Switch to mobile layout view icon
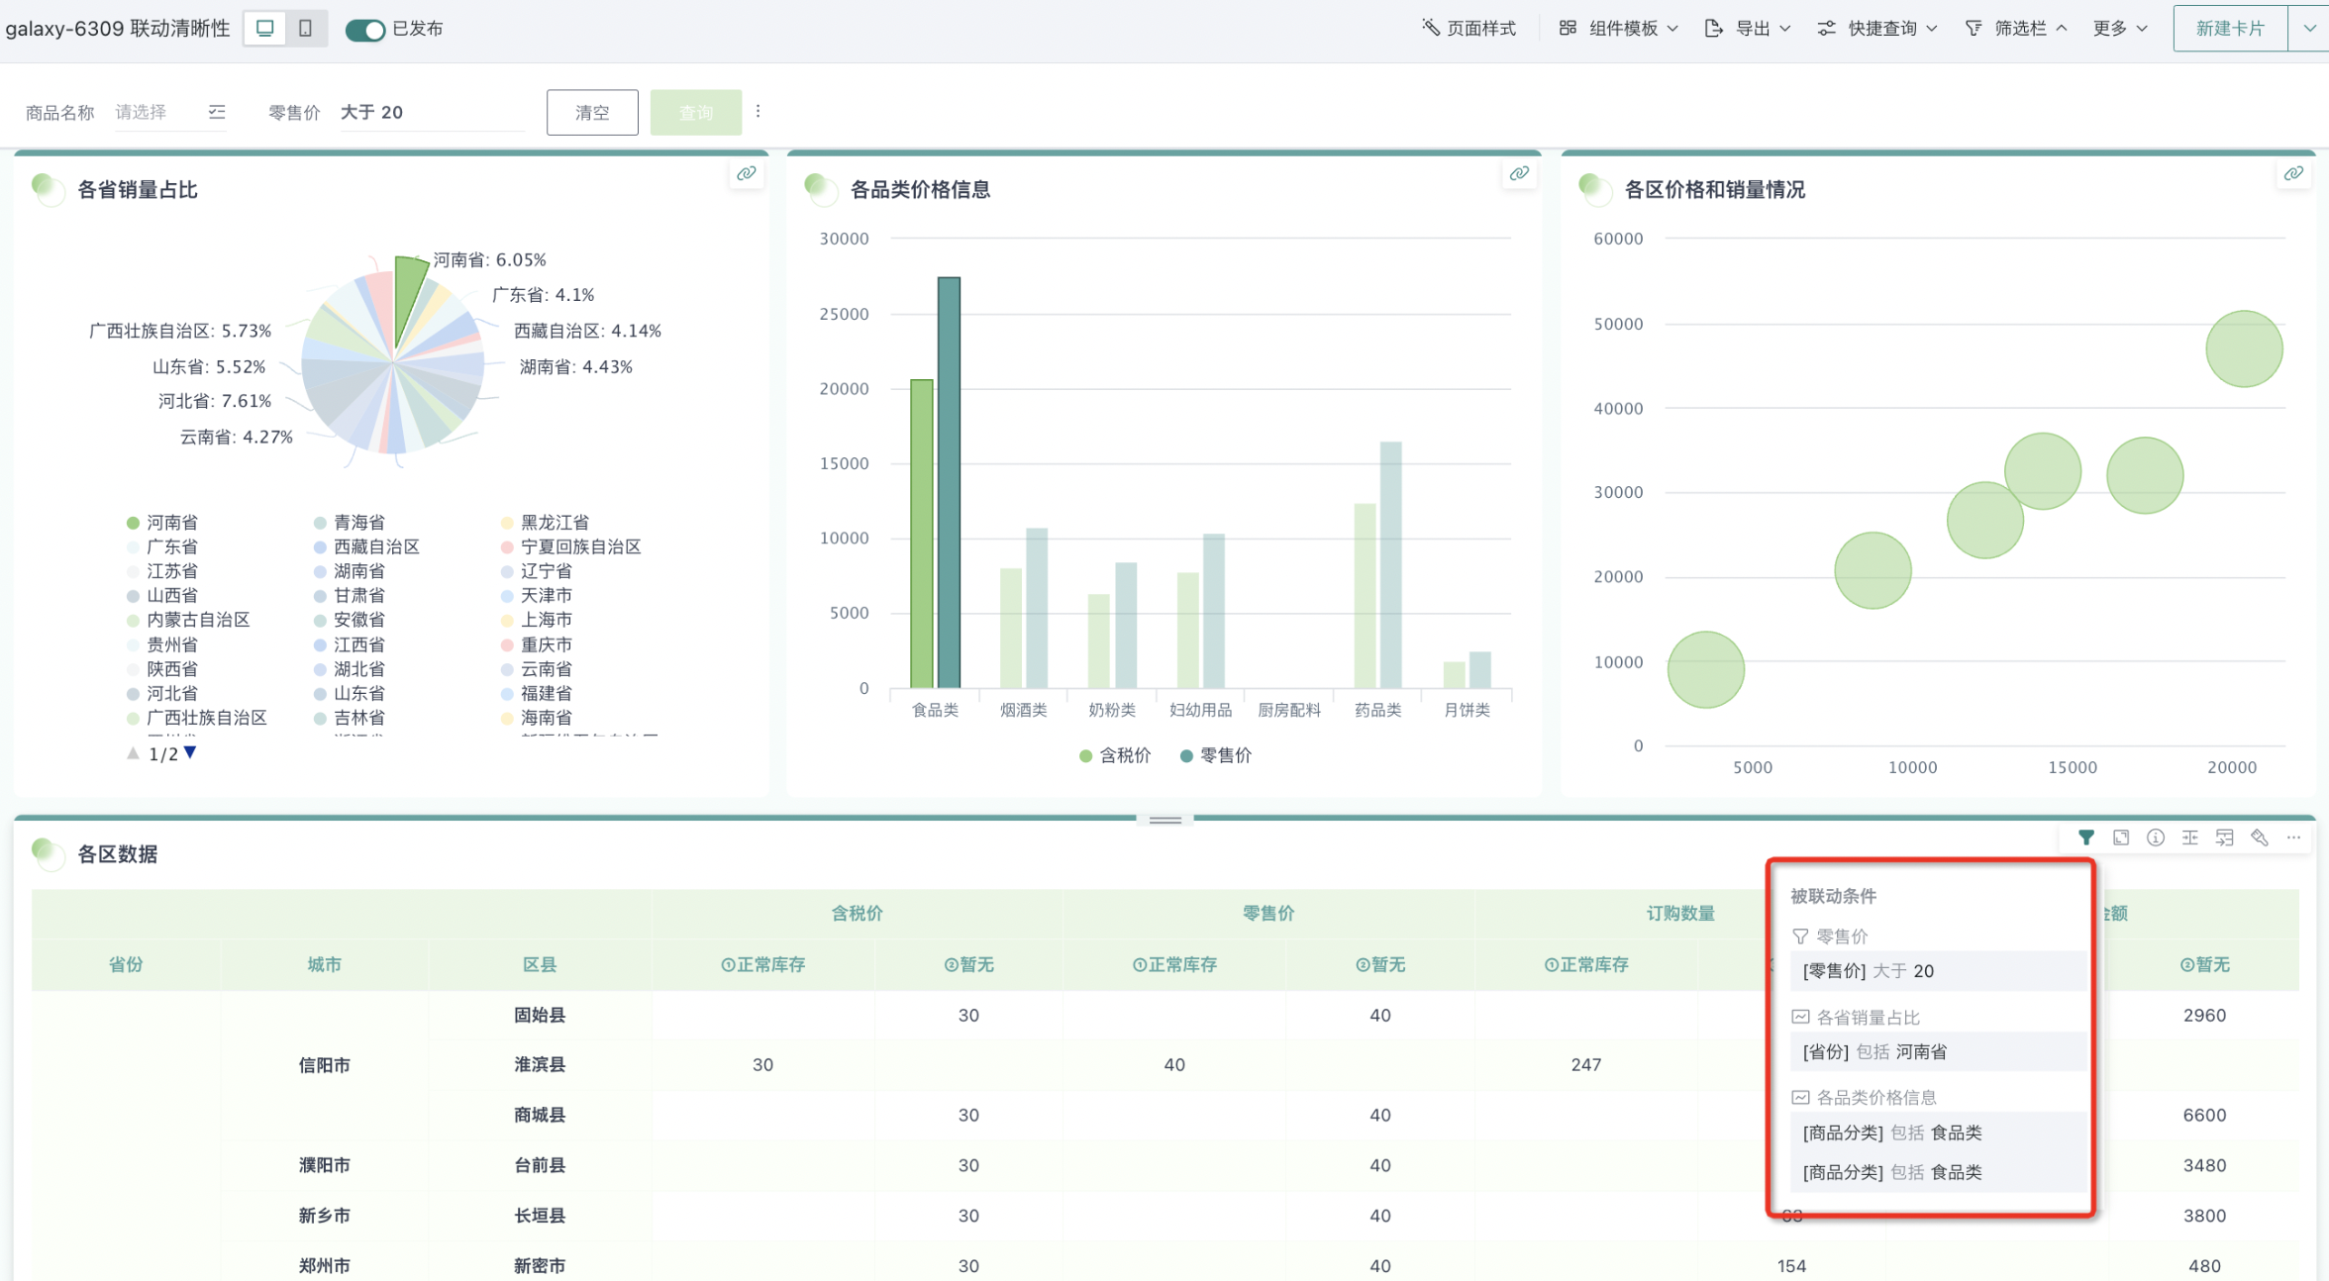The width and height of the screenshot is (2329, 1281). pos(306,29)
